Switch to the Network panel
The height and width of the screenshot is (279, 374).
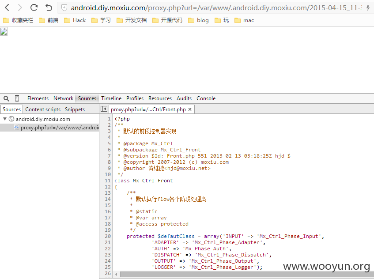(x=64, y=98)
